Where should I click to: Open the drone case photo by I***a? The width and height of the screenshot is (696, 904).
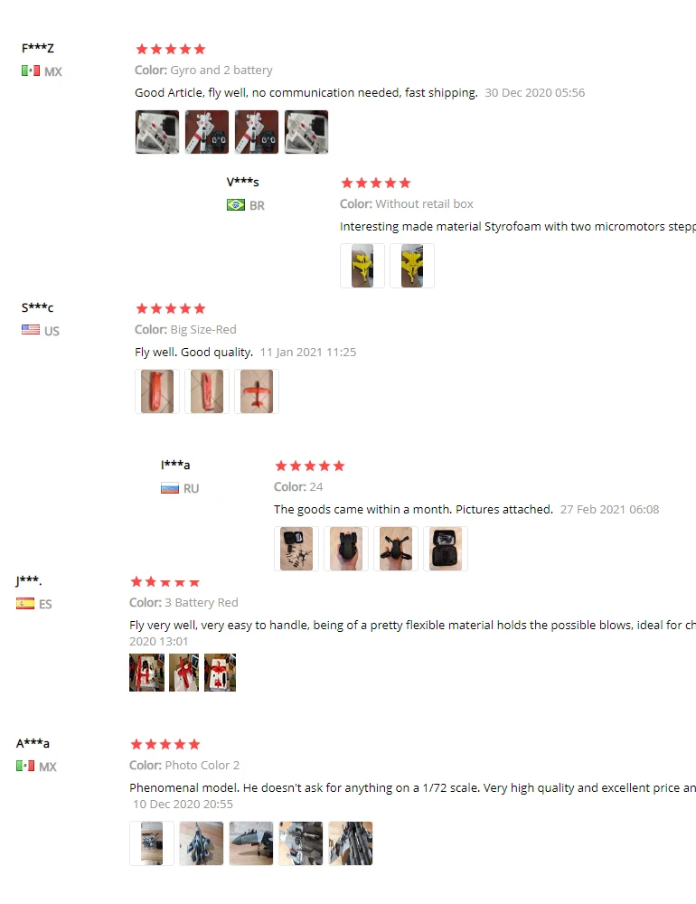[x=445, y=549]
